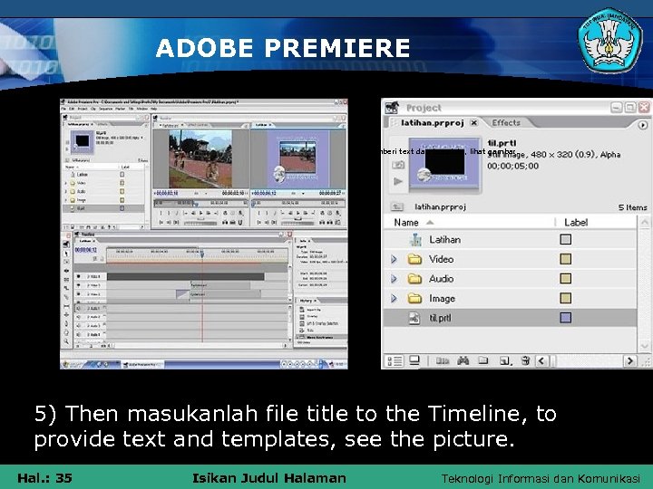Click the Latihan row's gray label swatch

click(566, 239)
